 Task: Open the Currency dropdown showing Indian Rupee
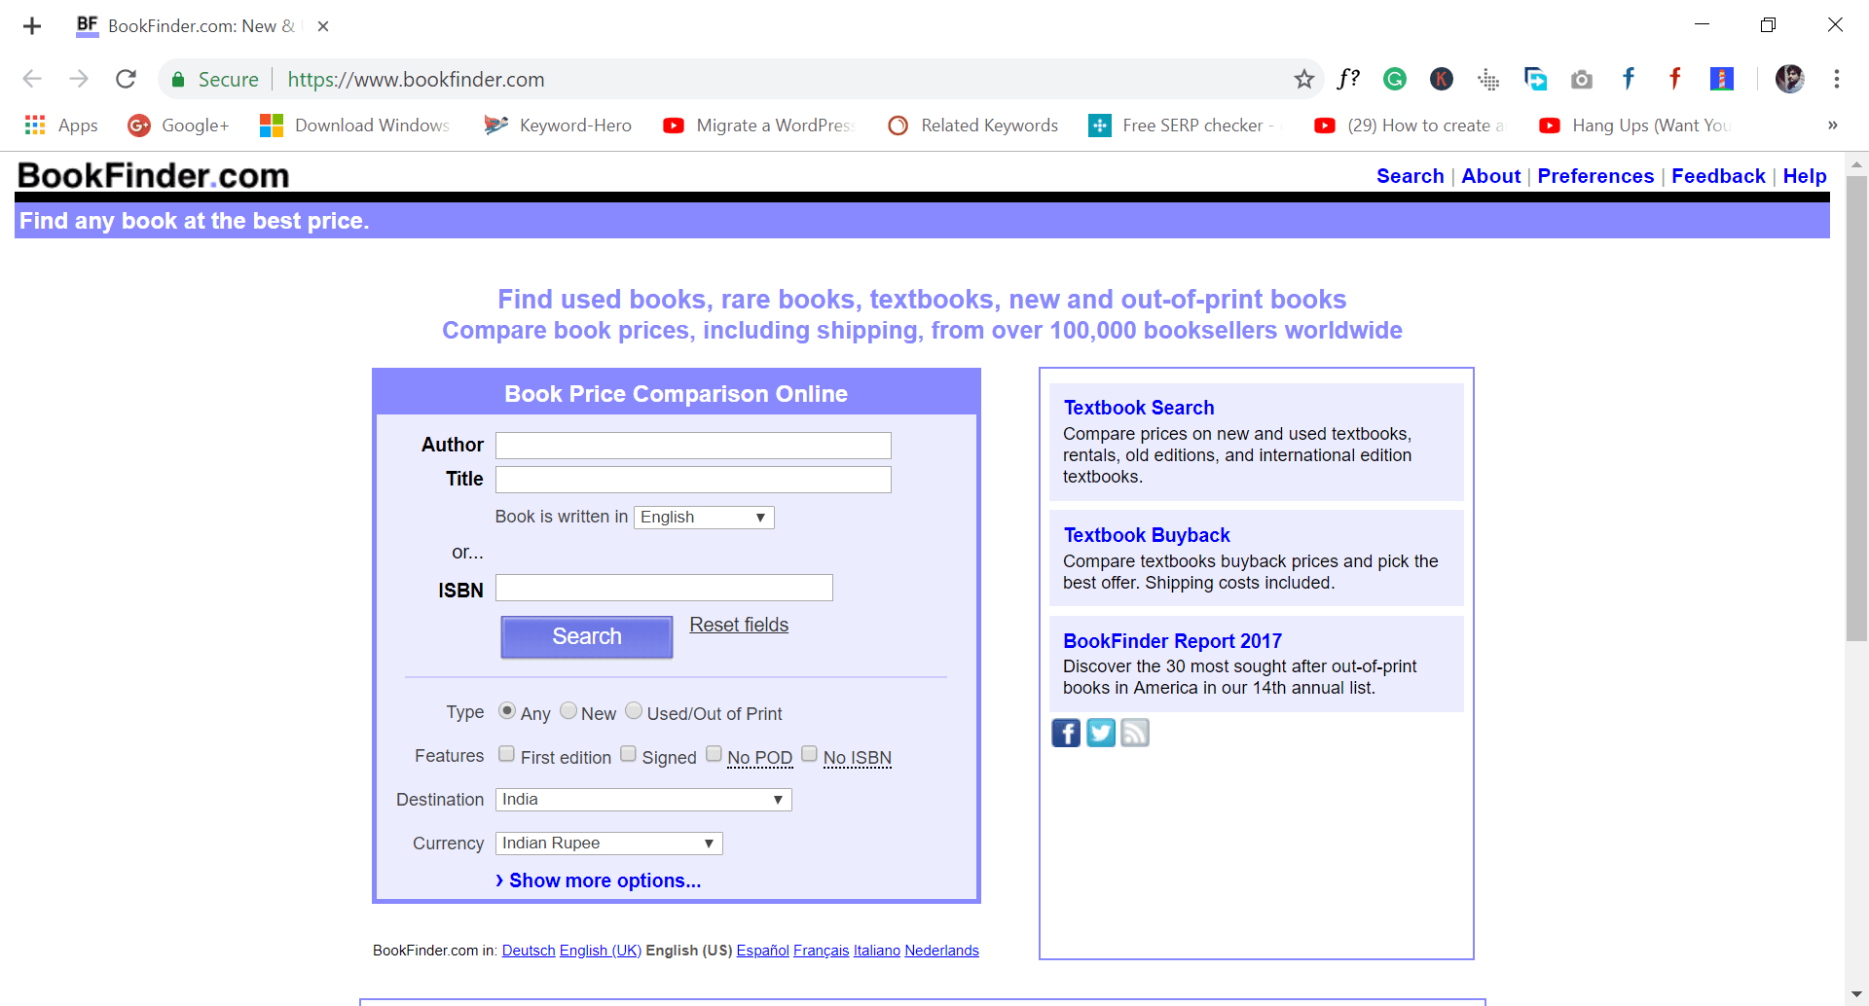coord(609,844)
